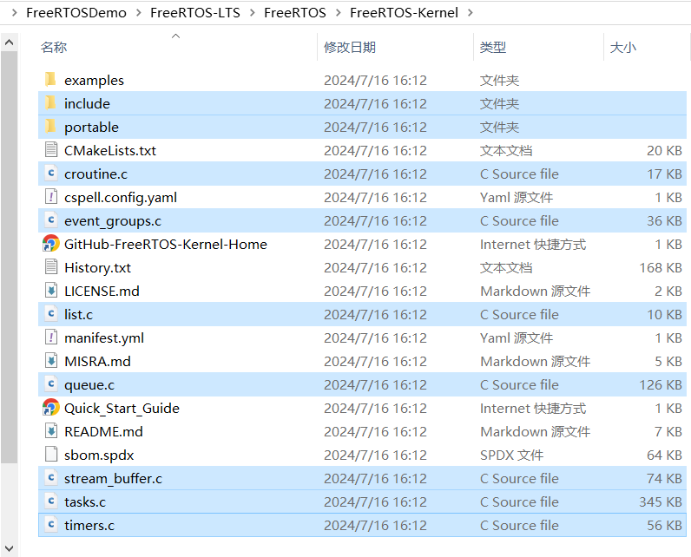Select croutine.c file name
The image size is (691, 557).
pyautogui.click(x=95, y=174)
